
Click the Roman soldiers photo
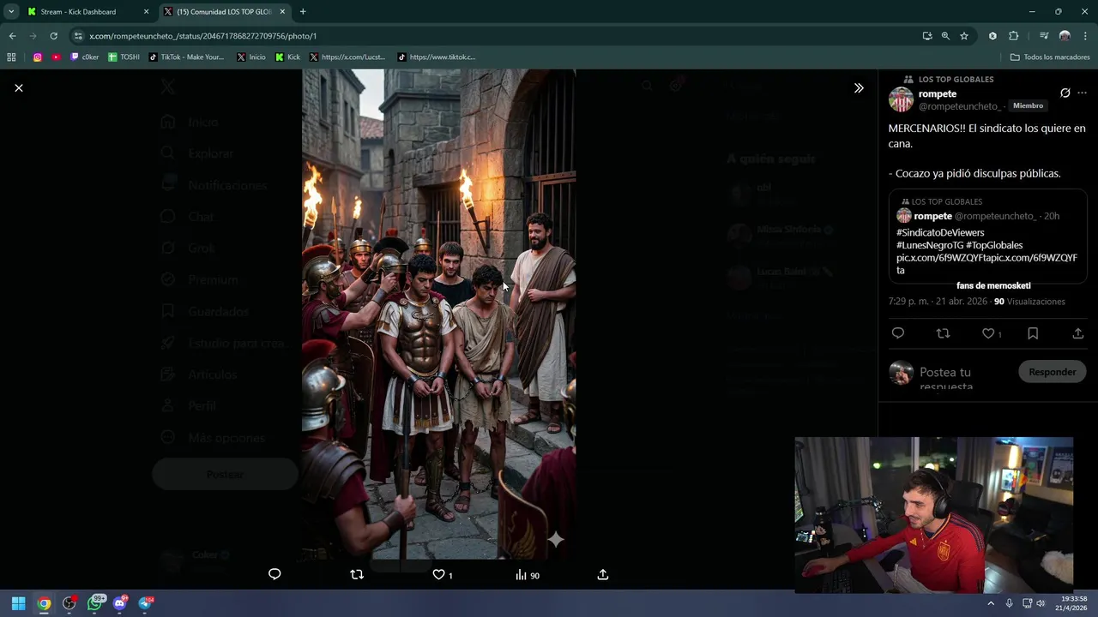(x=438, y=314)
